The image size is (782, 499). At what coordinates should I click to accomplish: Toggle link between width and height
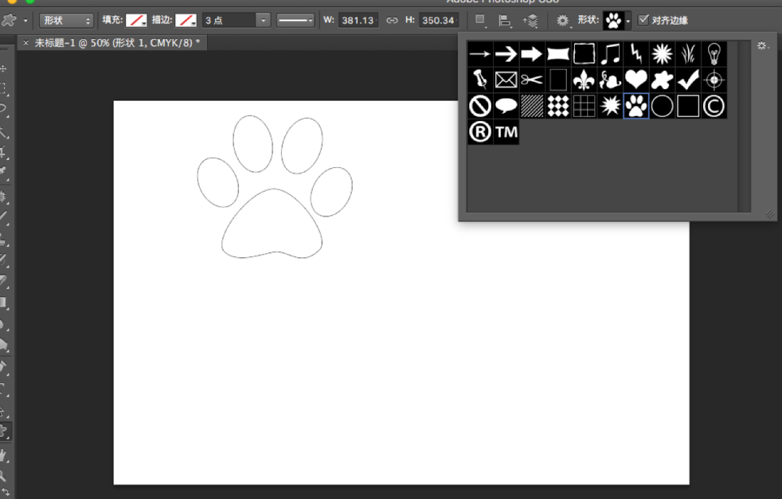(x=392, y=20)
